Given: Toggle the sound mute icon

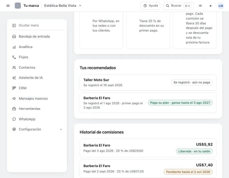Looking at the screenshot, I should 201,6.
